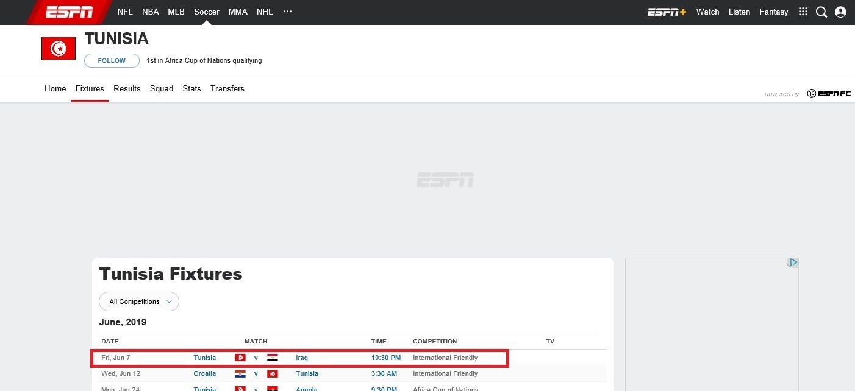This screenshot has height=391, width=855.
Task: Toggle the Follow button for Tunisia
Action: [112, 61]
